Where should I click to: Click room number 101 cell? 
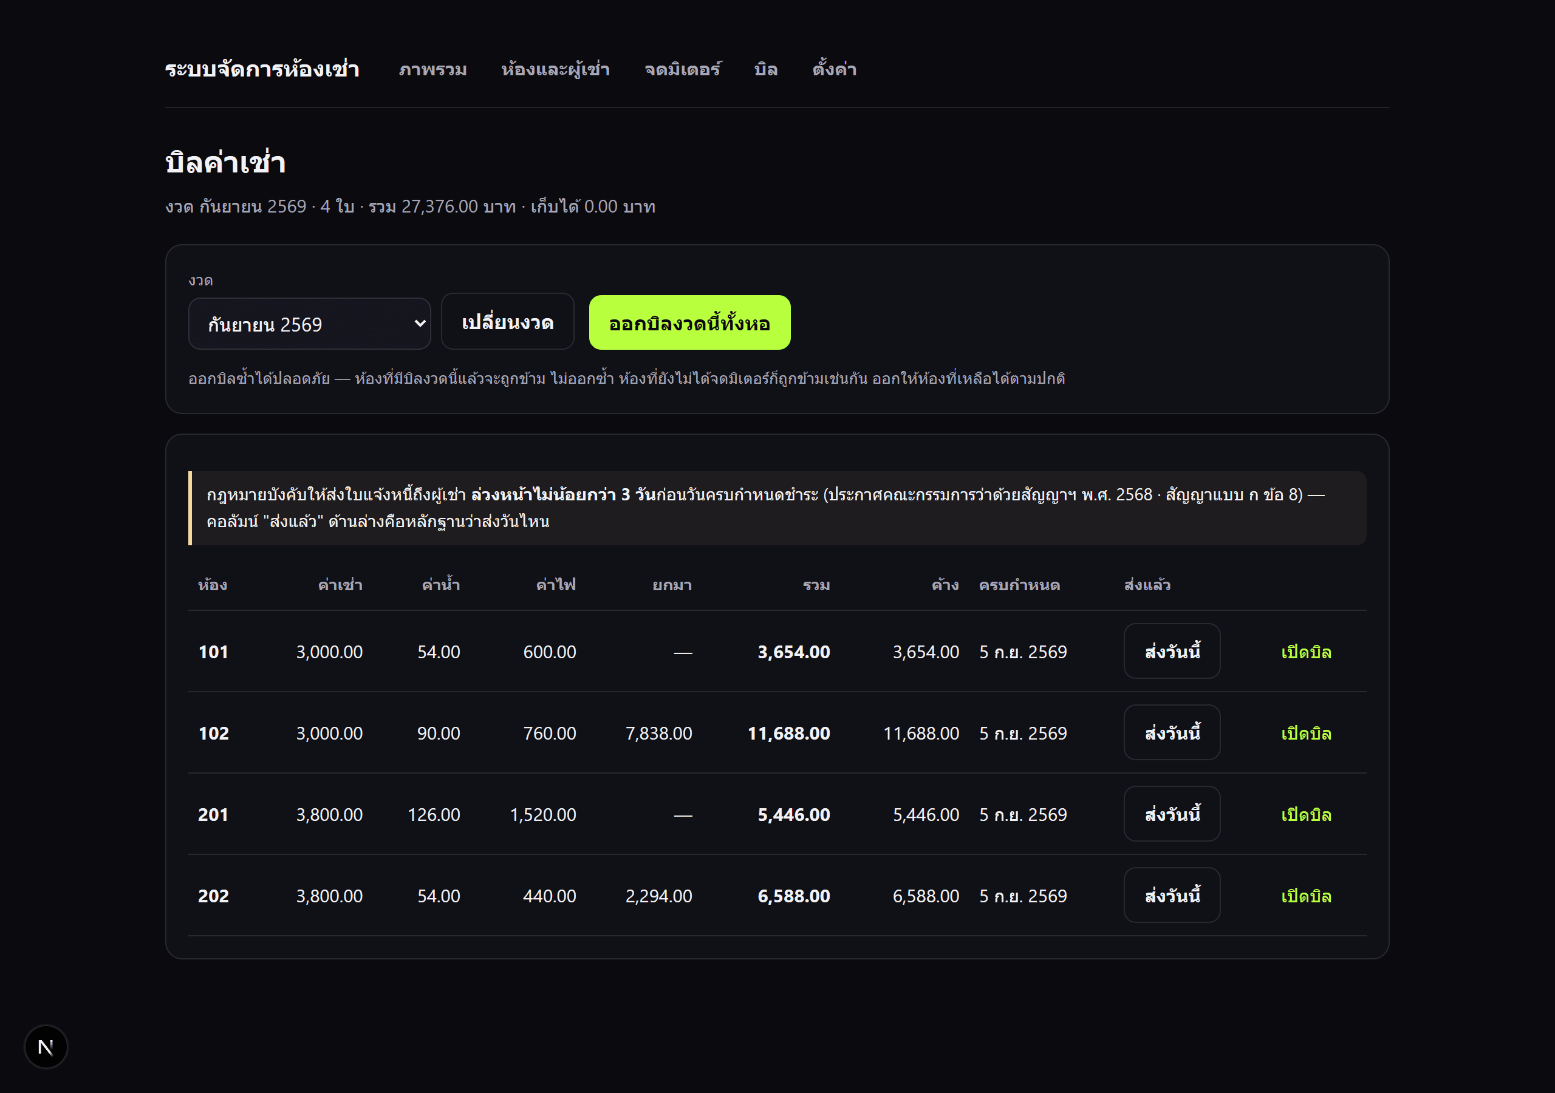click(213, 652)
